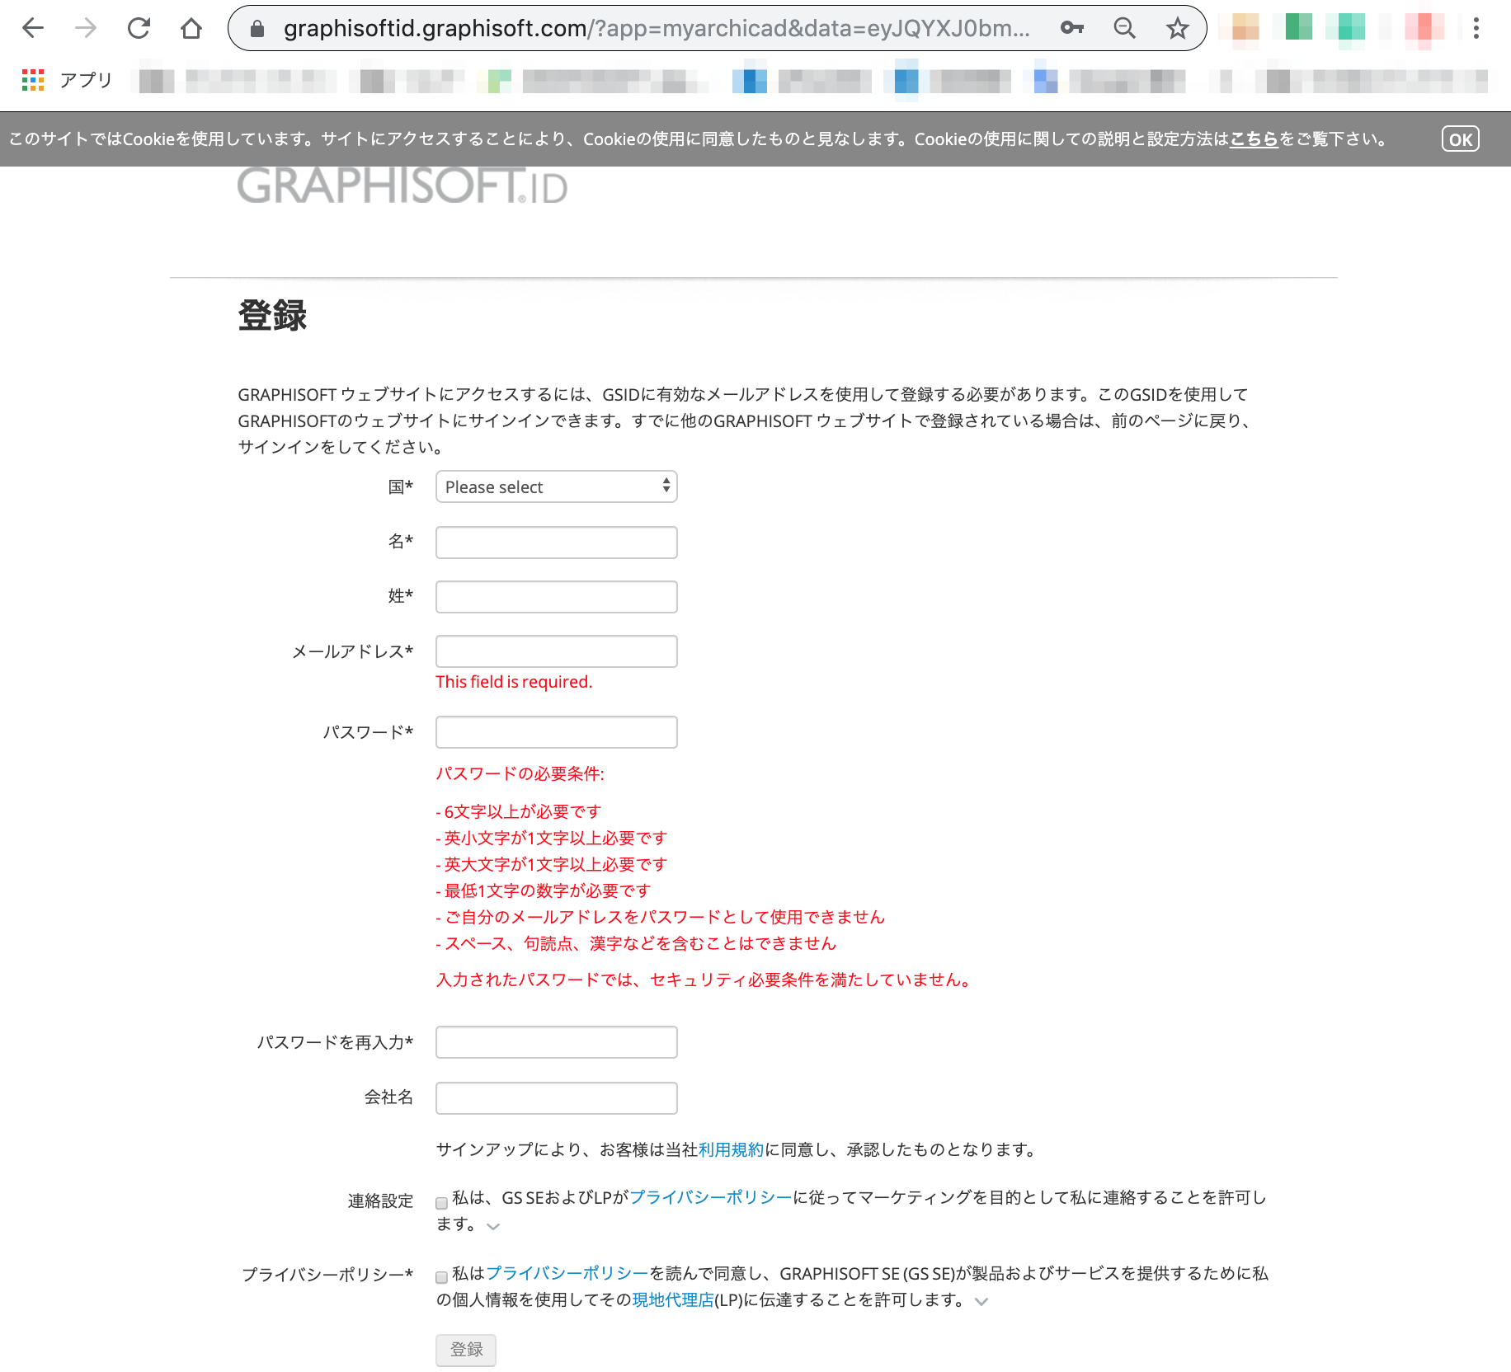Click the 英小文字が1文字以上必要です requirement
This screenshot has width=1511, height=1372.
[552, 838]
